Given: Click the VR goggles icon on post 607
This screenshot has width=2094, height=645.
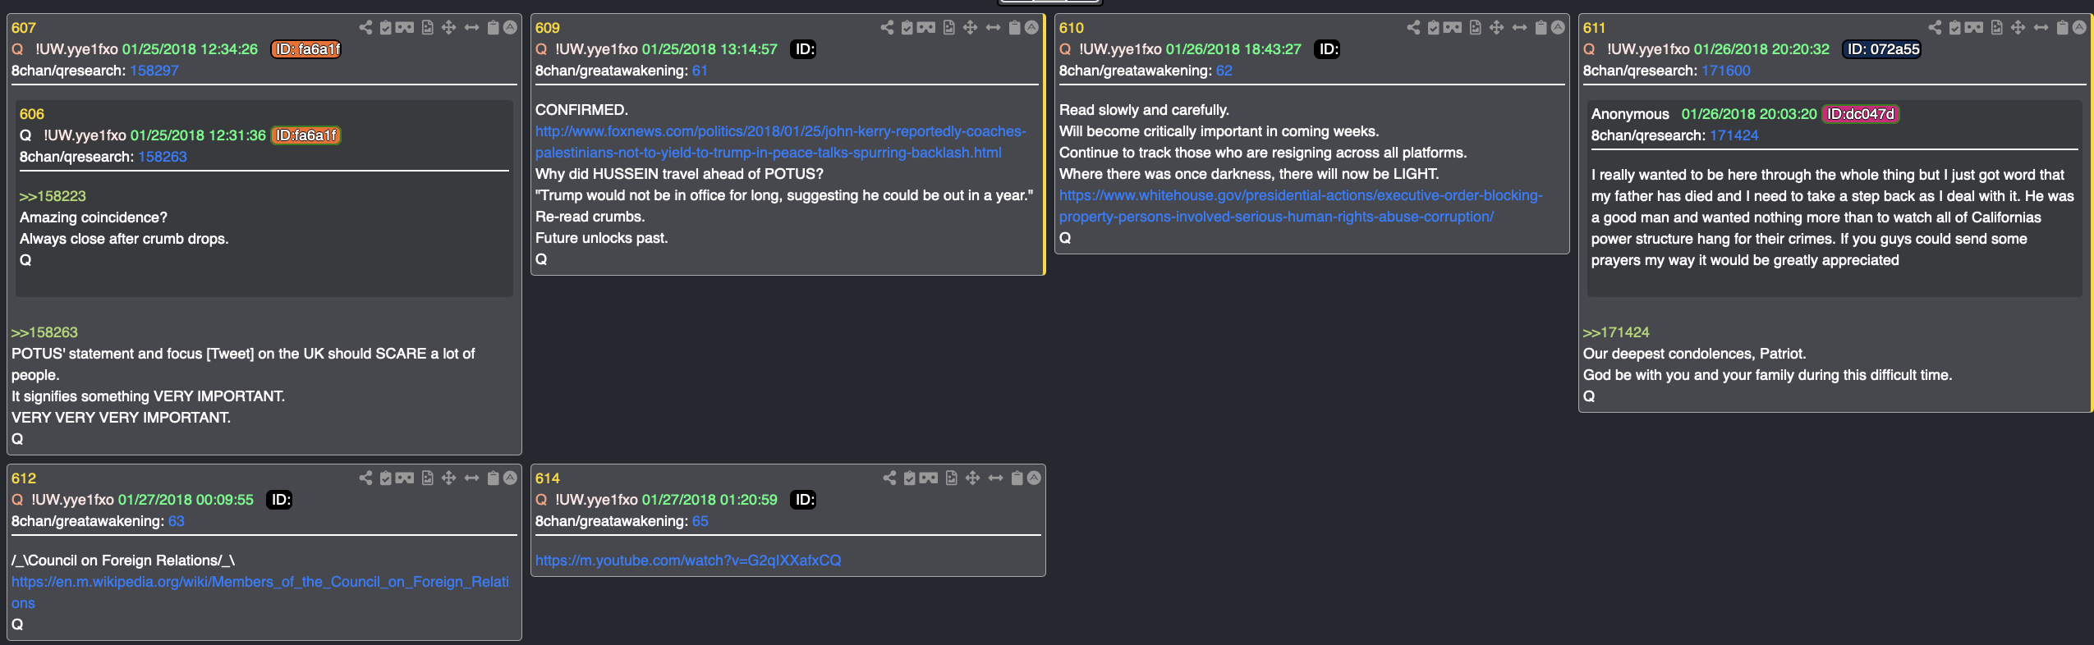Looking at the screenshot, I should click(405, 27).
